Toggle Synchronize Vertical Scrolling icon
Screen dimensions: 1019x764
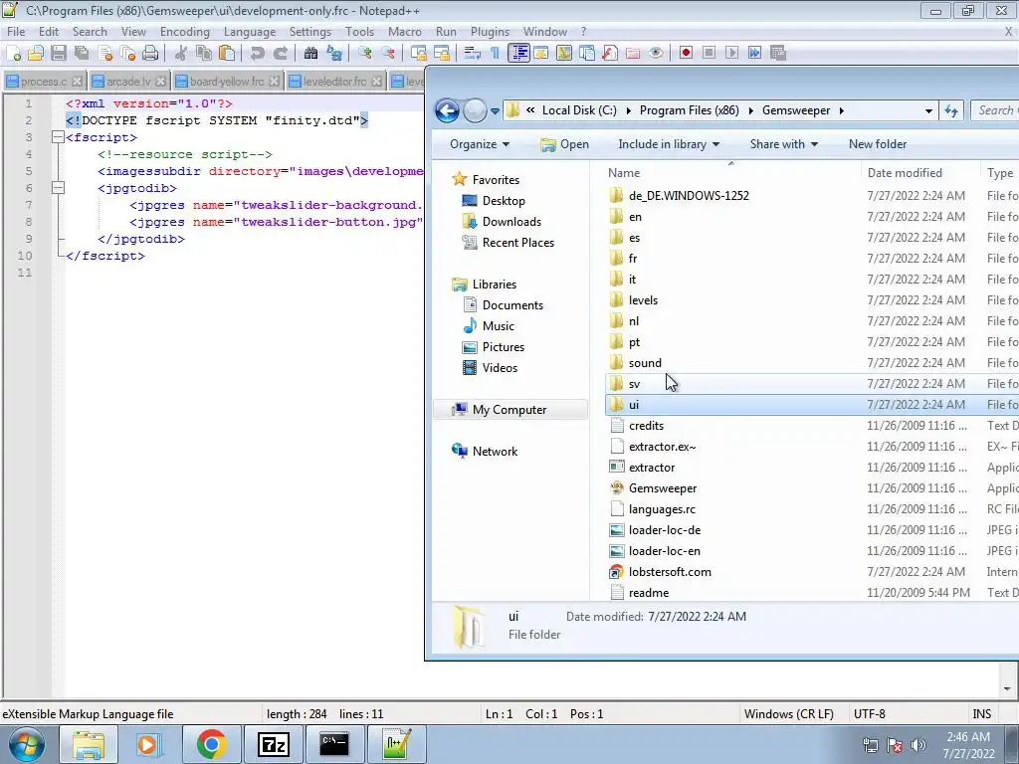tap(419, 54)
